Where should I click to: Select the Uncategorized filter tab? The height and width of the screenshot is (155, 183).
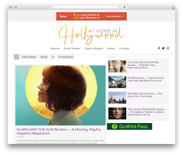point(66,57)
